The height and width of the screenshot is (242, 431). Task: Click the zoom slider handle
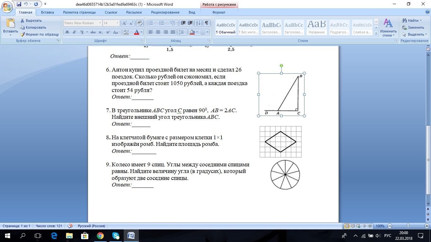(408, 226)
